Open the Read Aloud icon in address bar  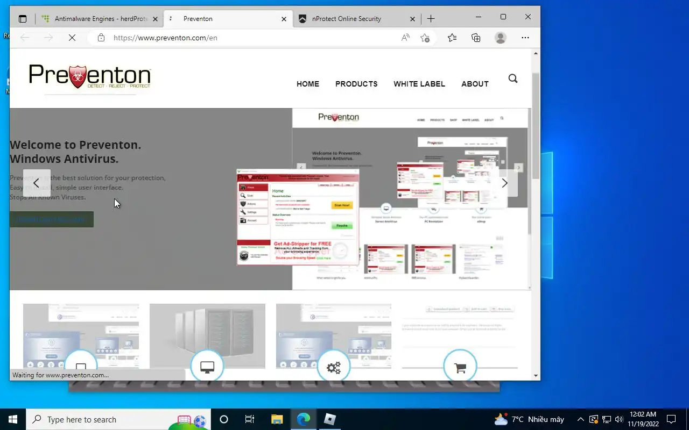(x=405, y=38)
